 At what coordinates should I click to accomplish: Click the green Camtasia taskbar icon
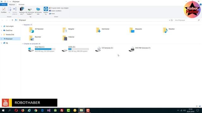(68, 110)
